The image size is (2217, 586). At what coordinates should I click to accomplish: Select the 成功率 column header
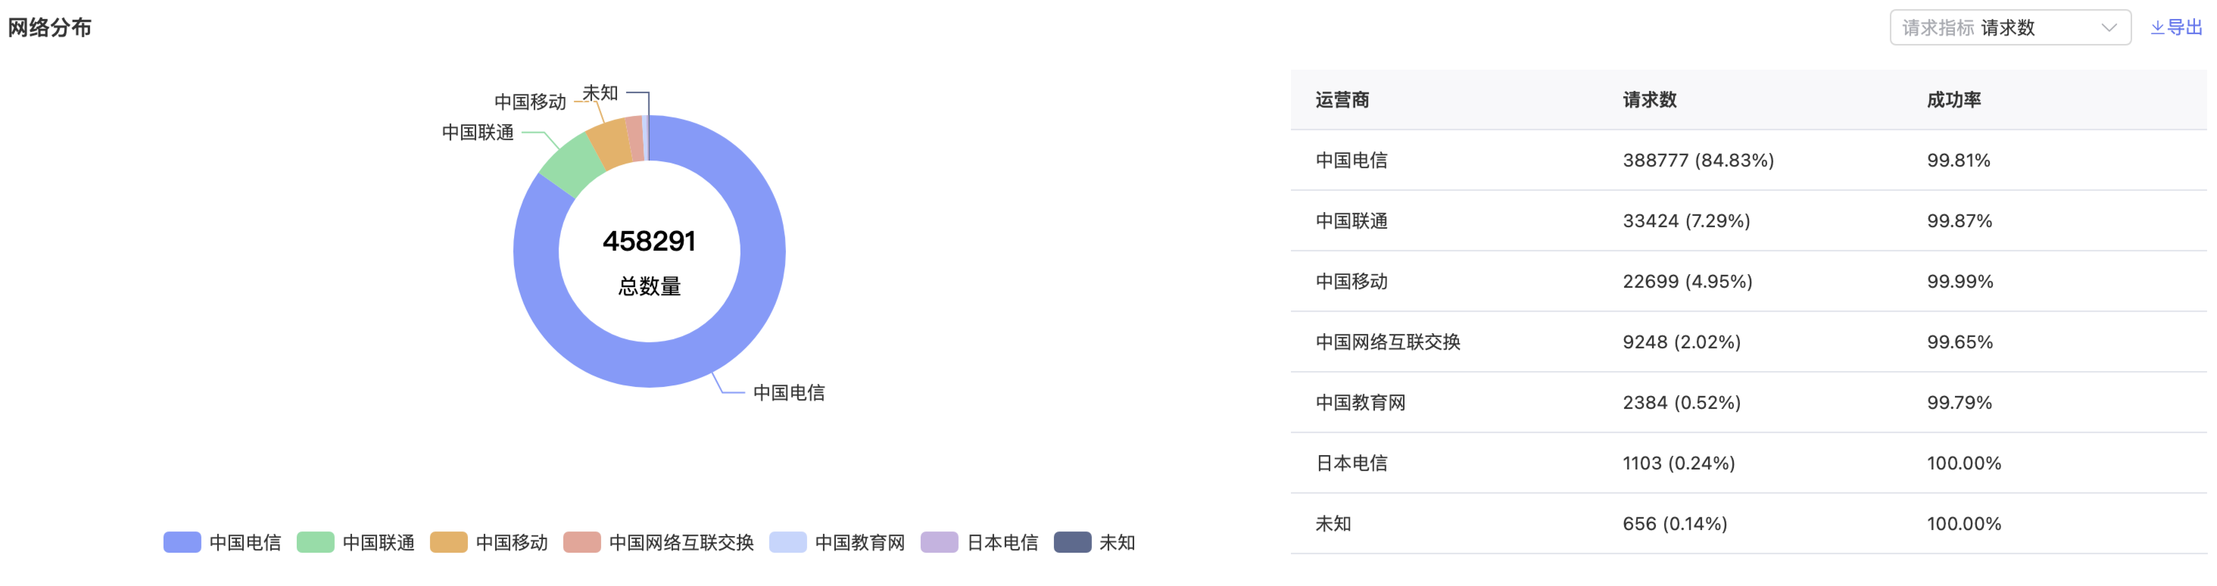coord(1954,100)
